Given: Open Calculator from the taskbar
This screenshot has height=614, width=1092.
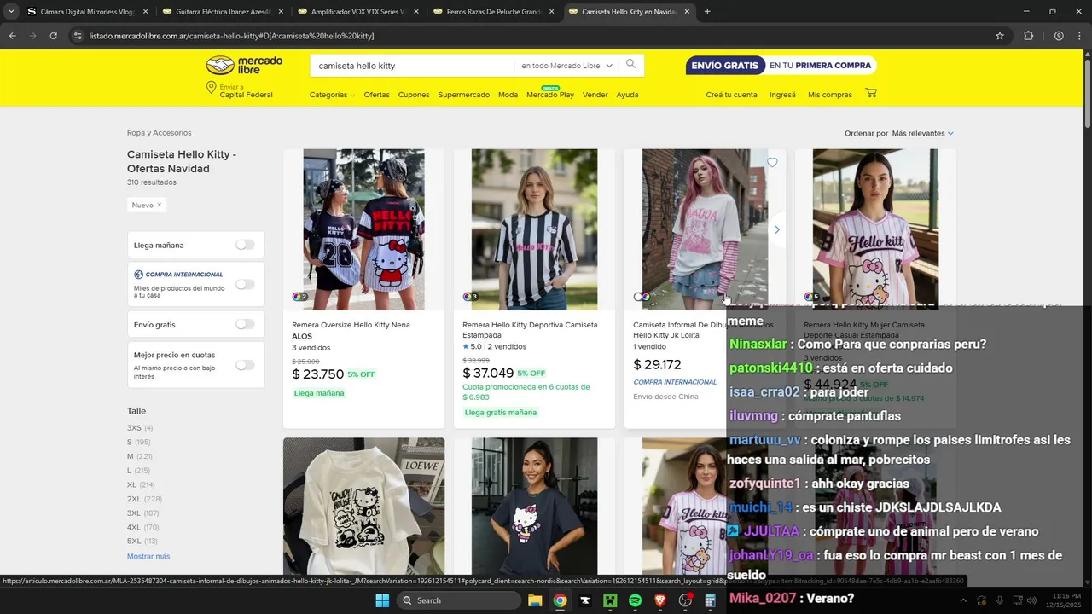Looking at the screenshot, I should click(x=710, y=600).
